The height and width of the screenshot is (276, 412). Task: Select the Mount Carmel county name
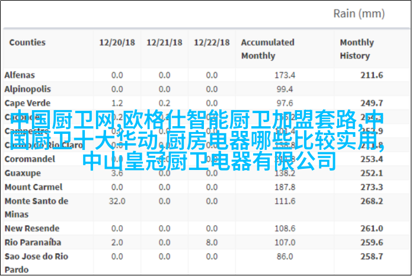tap(33, 187)
